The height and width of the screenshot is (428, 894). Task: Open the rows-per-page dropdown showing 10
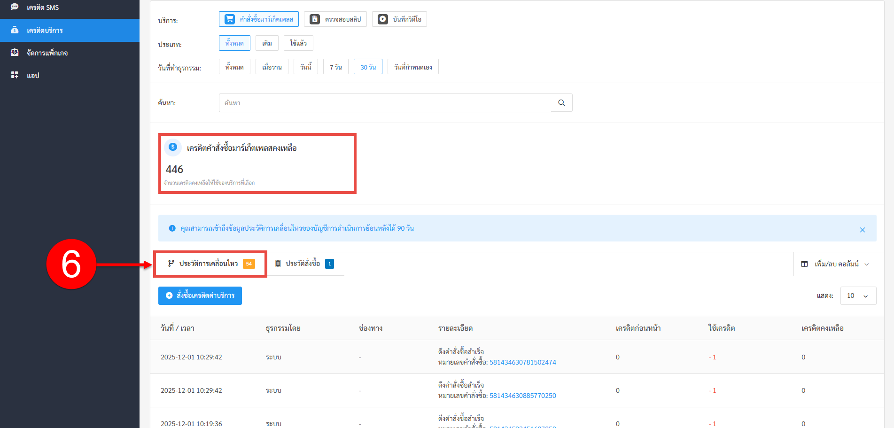point(858,296)
